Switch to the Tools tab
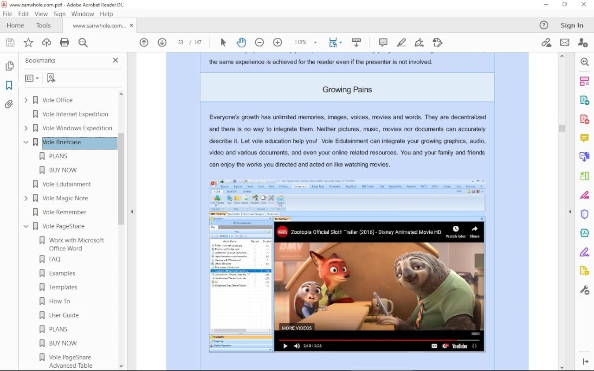 pyautogui.click(x=44, y=26)
